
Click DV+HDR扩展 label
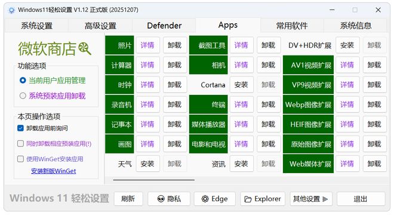(310, 45)
